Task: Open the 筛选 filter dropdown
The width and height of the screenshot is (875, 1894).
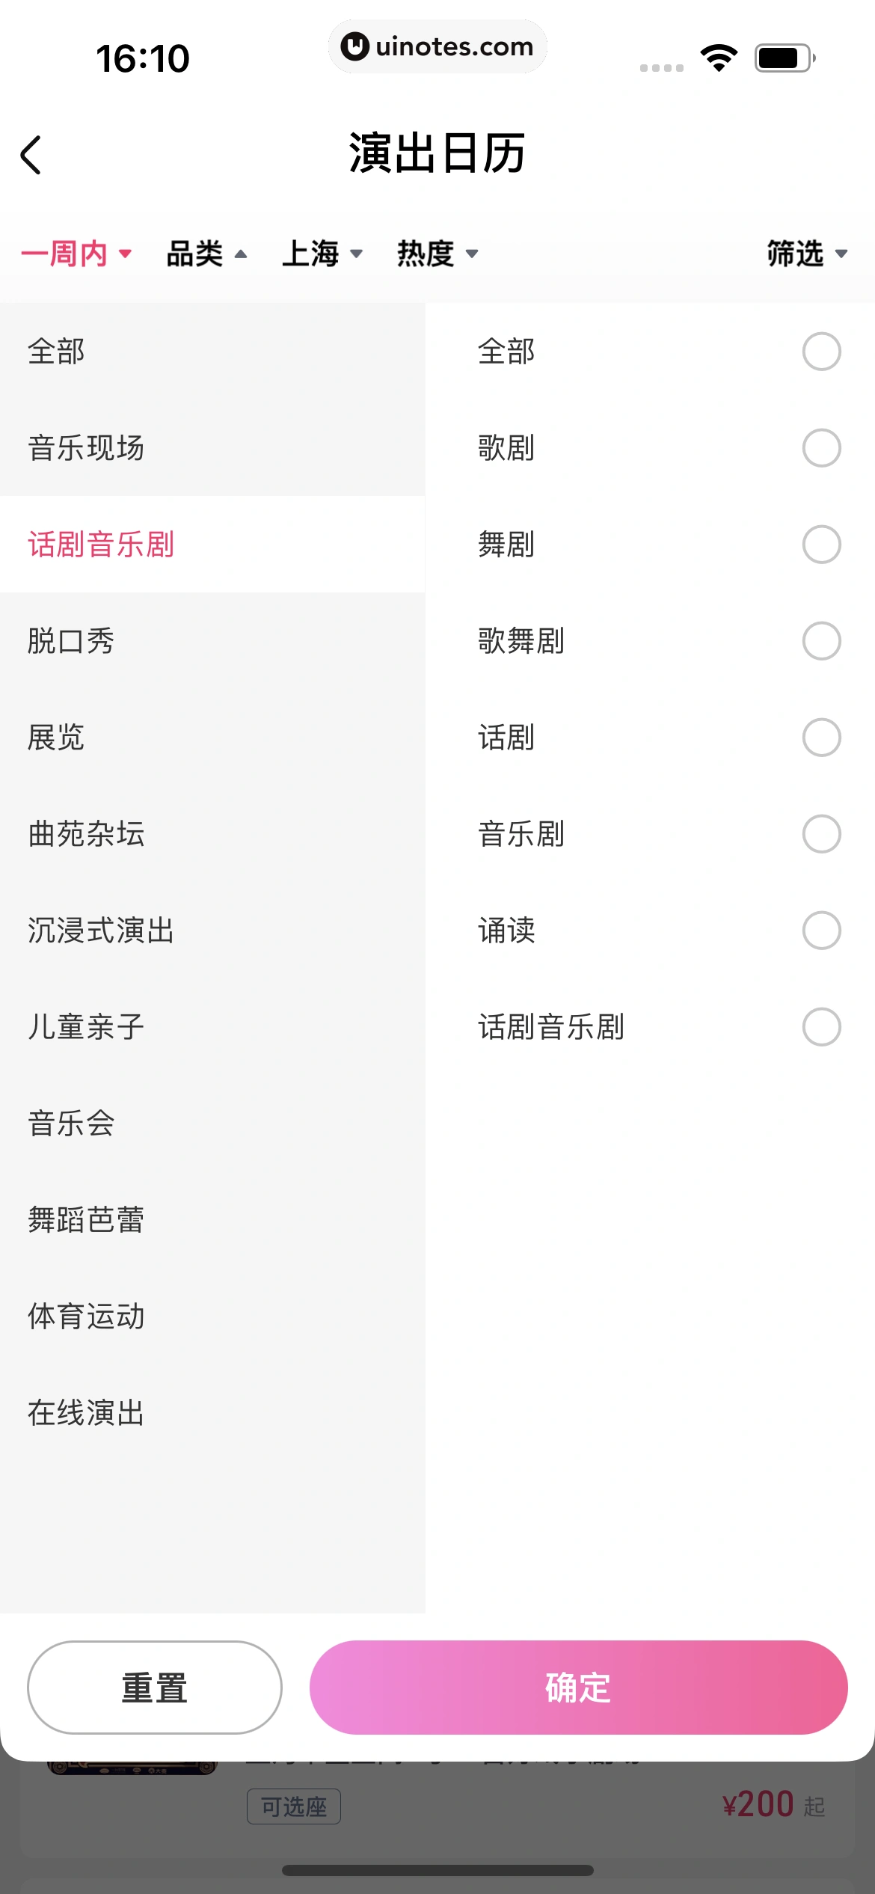Action: click(x=807, y=254)
